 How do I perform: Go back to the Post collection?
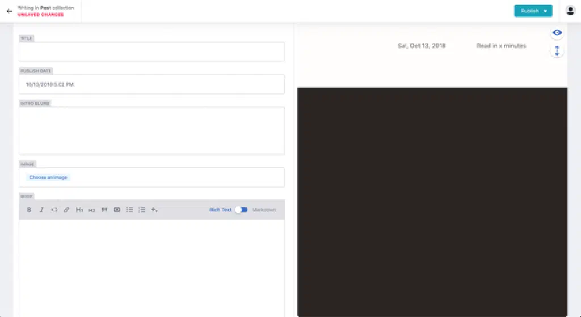(9, 11)
